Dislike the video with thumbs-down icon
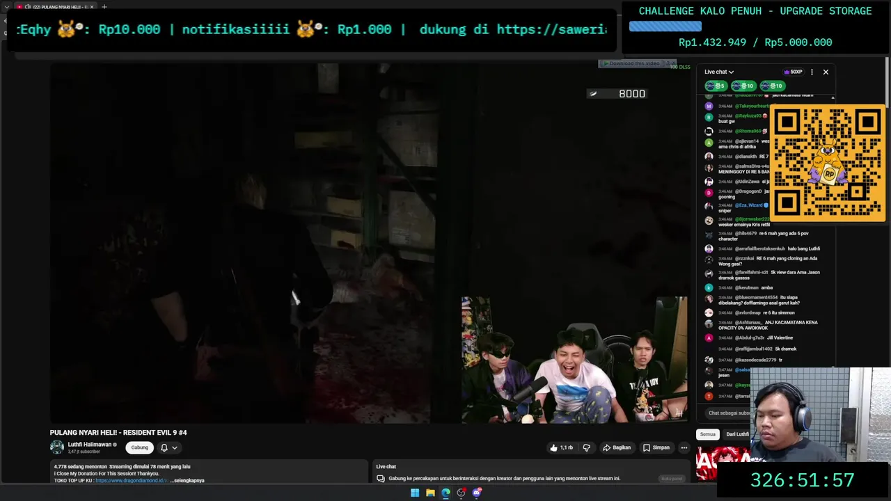 586,447
